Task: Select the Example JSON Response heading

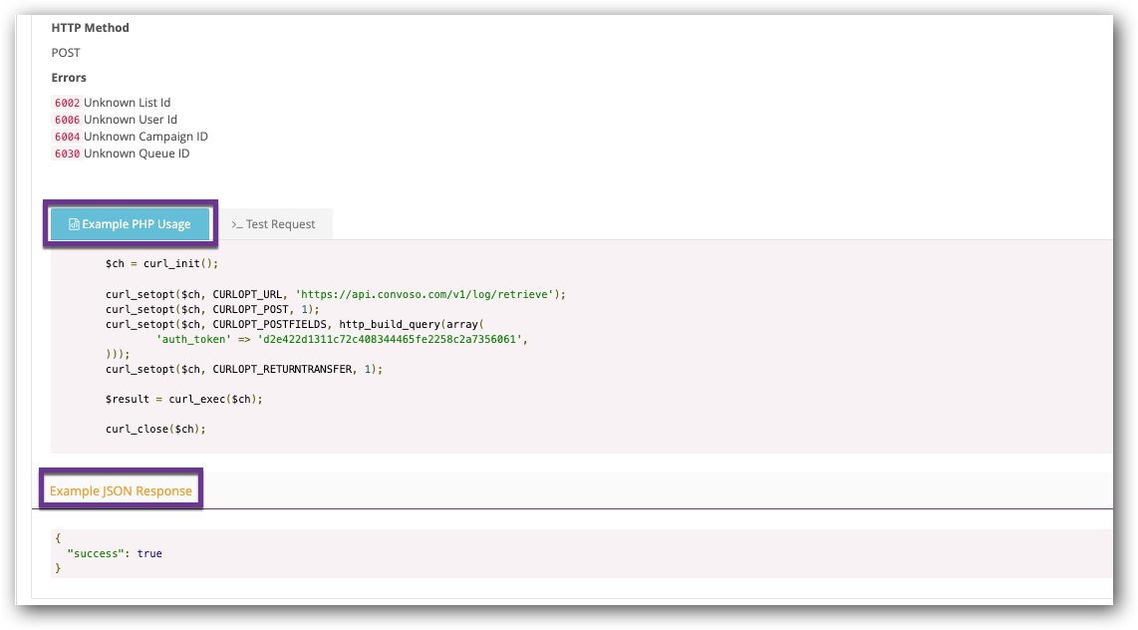Action: tap(121, 490)
